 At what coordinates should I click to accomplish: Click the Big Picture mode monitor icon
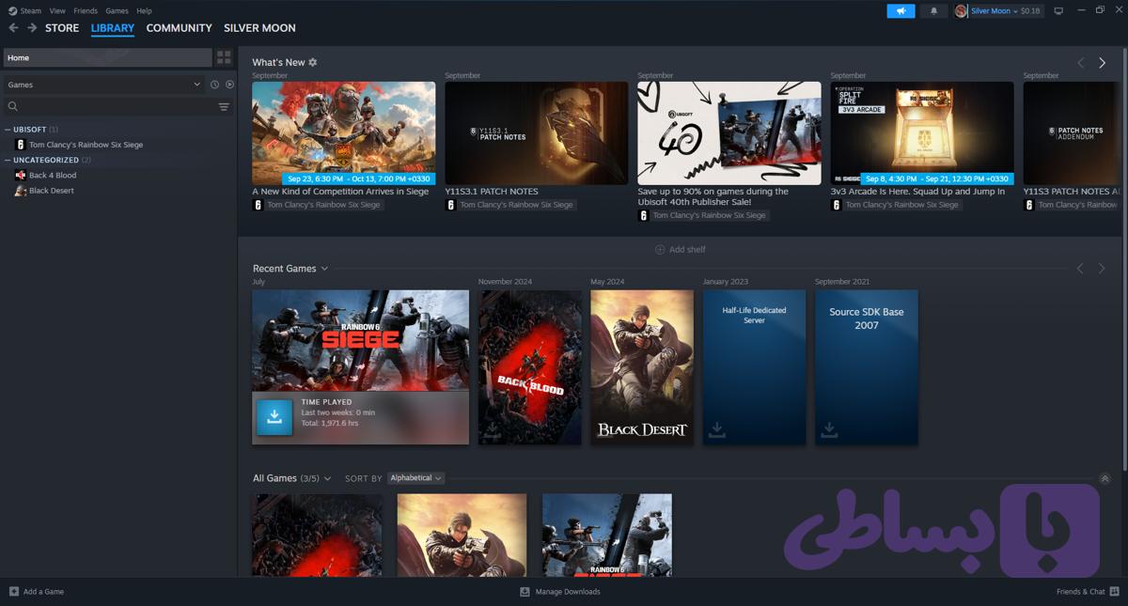point(1058,11)
